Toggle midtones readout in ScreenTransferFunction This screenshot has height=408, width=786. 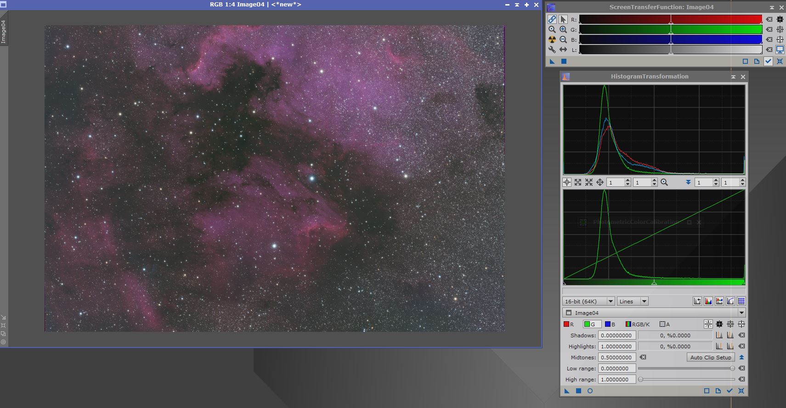[780, 29]
